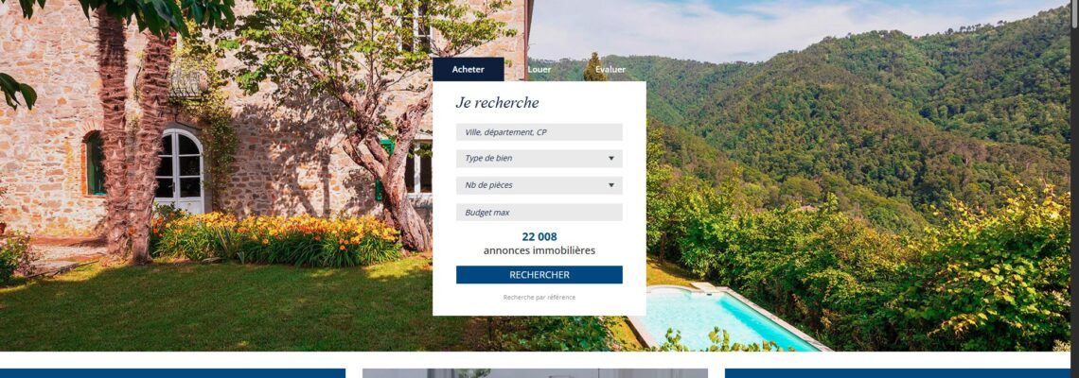Open the Type de bien dropdown arrow
Screen dimensions: 1079x378
(610, 159)
